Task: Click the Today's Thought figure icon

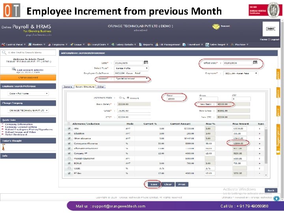Action: pos(3,147)
